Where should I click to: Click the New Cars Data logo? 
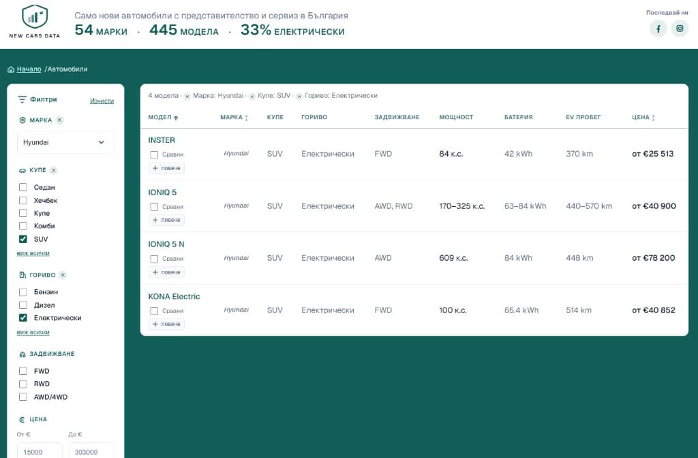click(35, 21)
